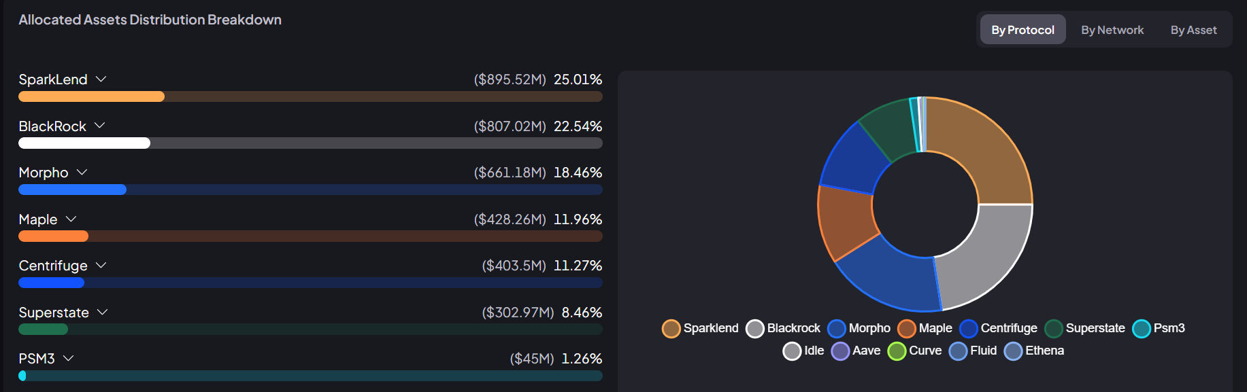
Task: Click the SparkLend protocol name
Action: click(x=53, y=79)
